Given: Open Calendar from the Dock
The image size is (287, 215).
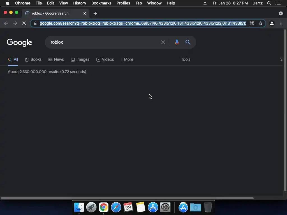Looking at the screenshot, I should pyautogui.click(x=128, y=207).
